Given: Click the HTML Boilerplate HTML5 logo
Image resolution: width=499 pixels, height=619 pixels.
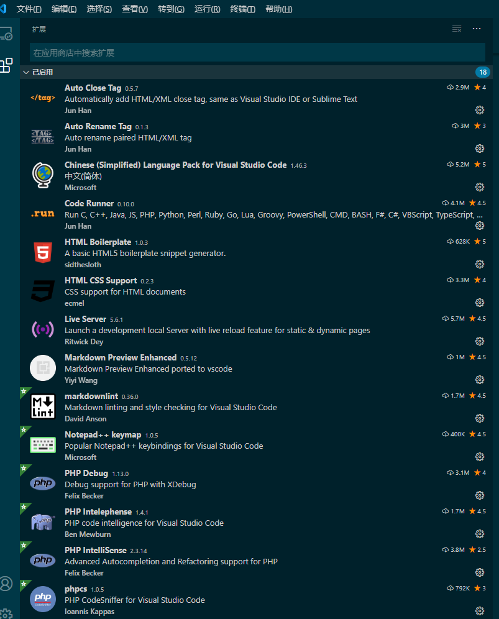Looking at the screenshot, I should [x=43, y=253].
